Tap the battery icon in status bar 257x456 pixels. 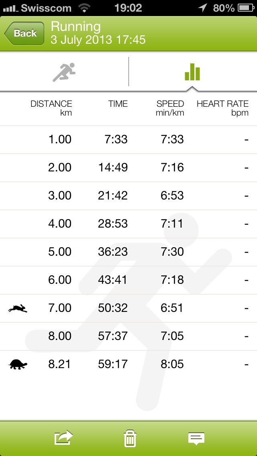pyautogui.click(x=246, y=8)
